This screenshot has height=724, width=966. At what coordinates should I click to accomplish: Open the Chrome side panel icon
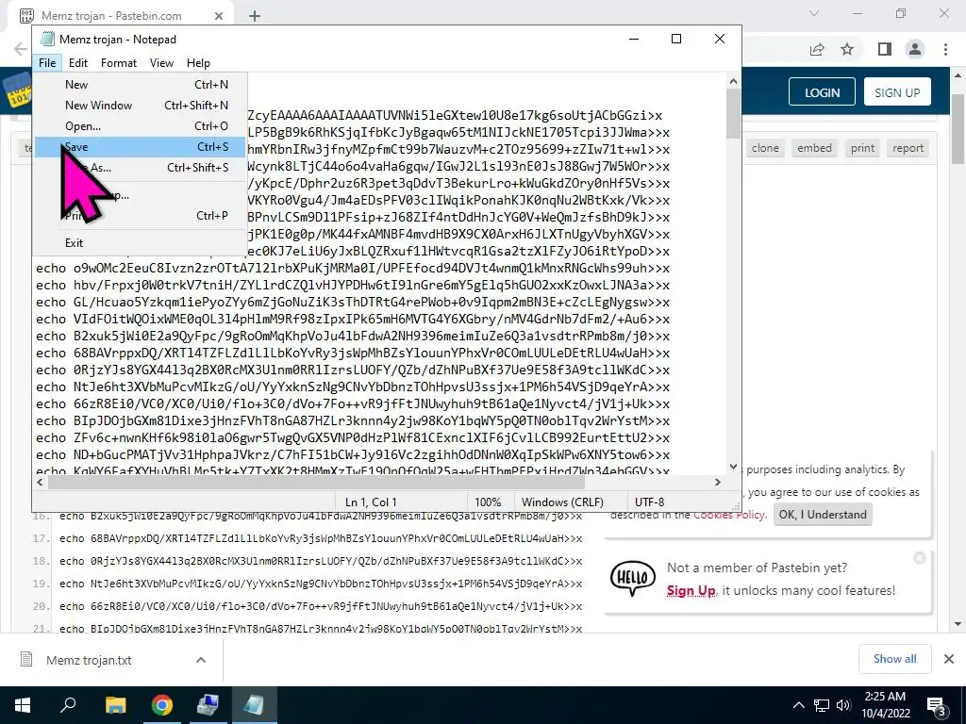[885, 49]
